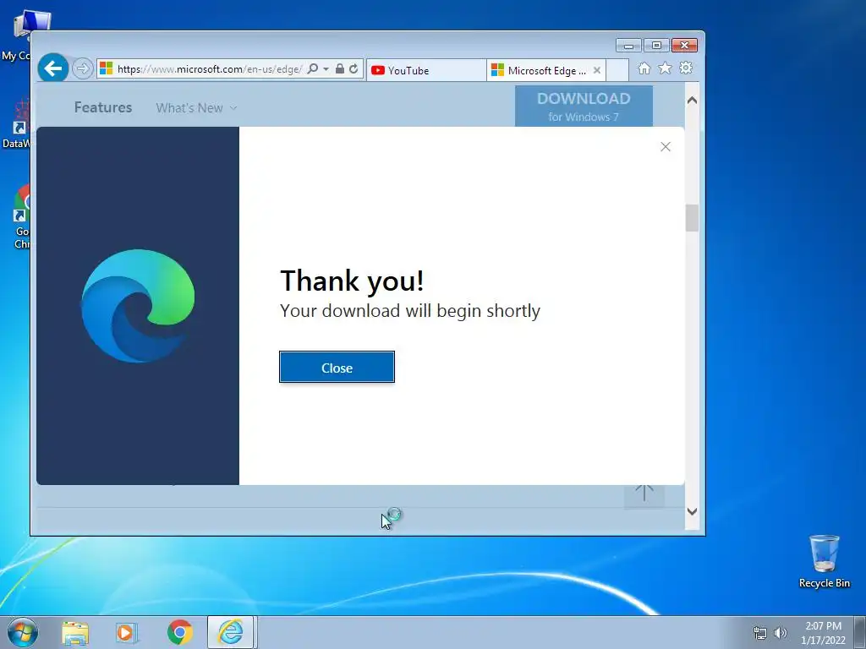Viewport: 866px width, 649px height.
Task: Expand the What's New menu
Action: click(196, 107)
